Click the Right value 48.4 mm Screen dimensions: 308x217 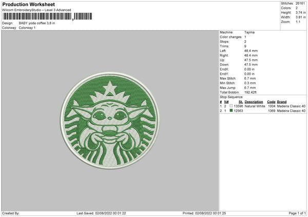251,55
